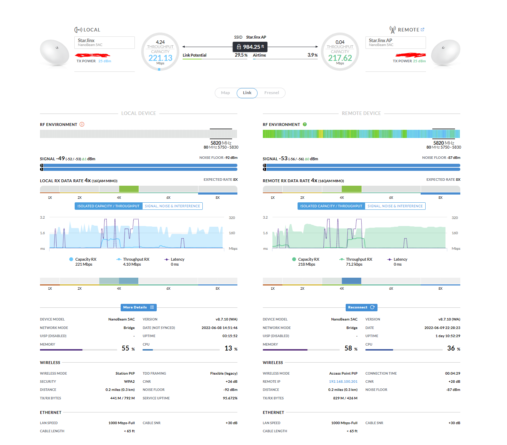Show remote Signal, Noise & Interference chart
The height and width of the screenshot is (445, 507).
point(395,206)
